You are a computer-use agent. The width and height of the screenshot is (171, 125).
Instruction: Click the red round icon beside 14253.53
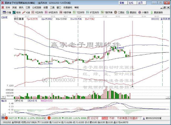[49, 118]
